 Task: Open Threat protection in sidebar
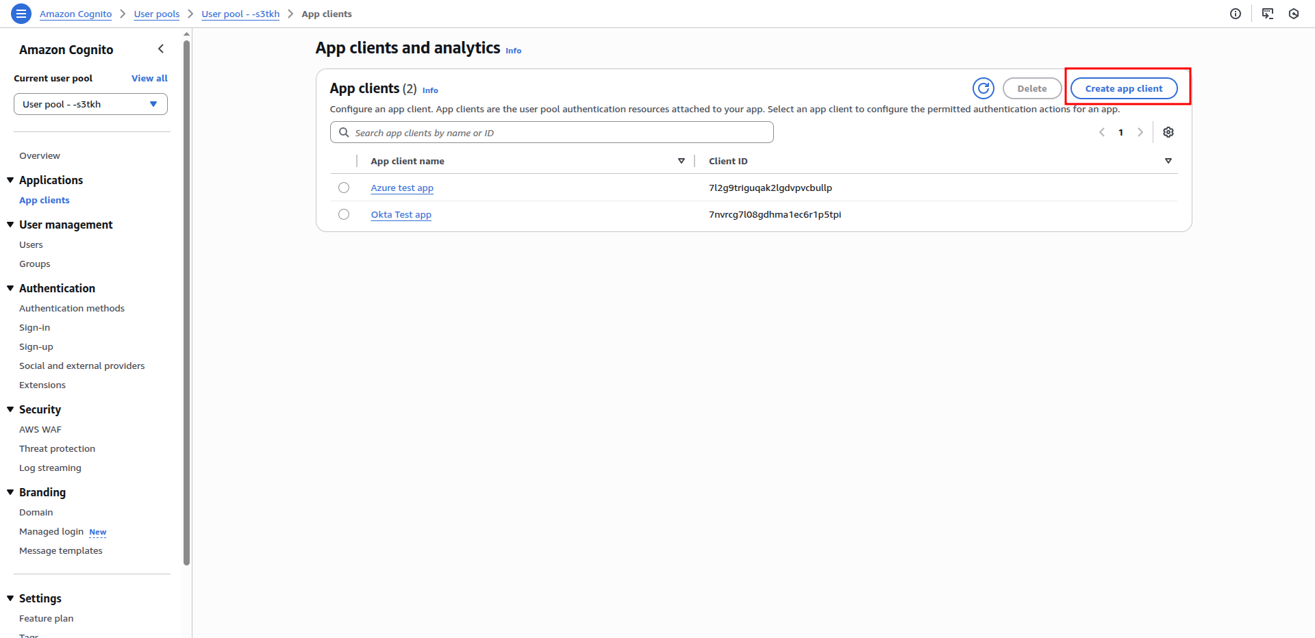coord(58,448)
